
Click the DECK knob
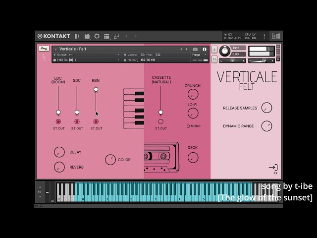[x=193, y=158]
